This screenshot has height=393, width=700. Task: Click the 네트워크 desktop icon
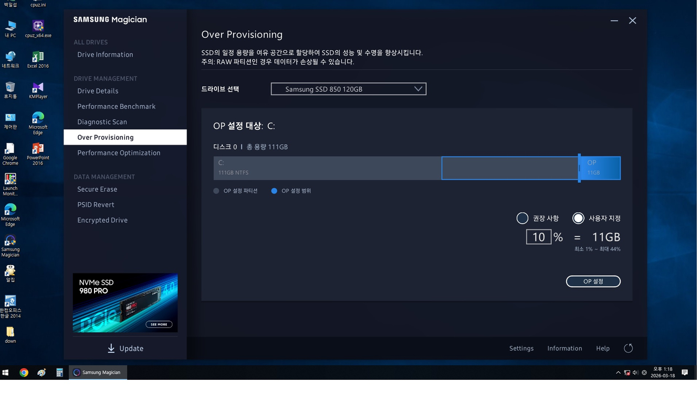pyautogui.click(x=11, y=60)
